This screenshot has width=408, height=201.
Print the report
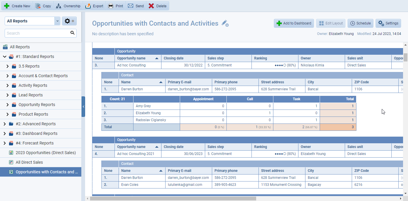pos(115,6)
